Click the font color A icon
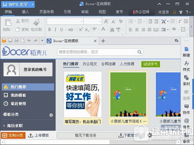The image size is (194, 145). point(103,29)
